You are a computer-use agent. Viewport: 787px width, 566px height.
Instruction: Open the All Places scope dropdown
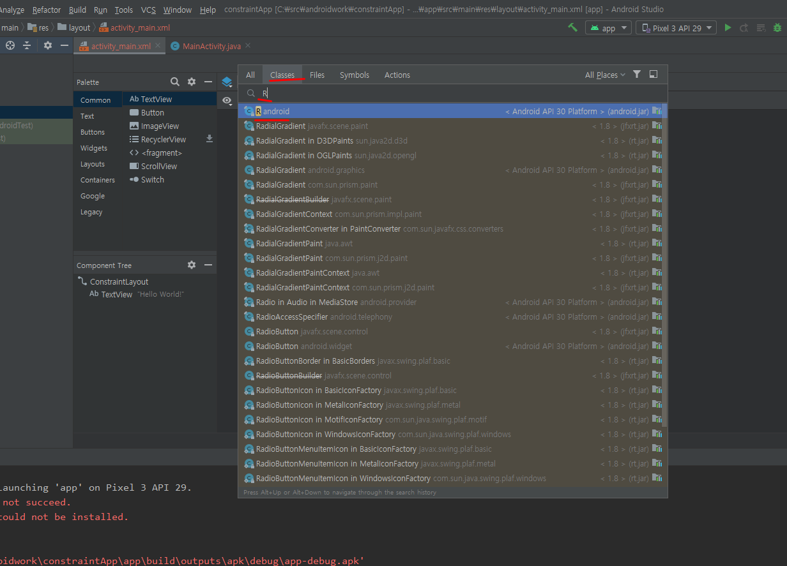pyautogui.click(x=605, y=75)
